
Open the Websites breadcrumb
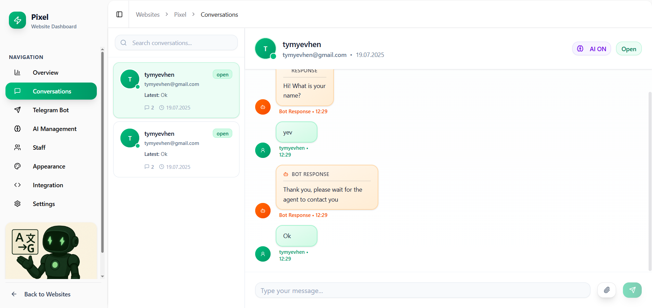pyautogui.click(x=147, y=14)
